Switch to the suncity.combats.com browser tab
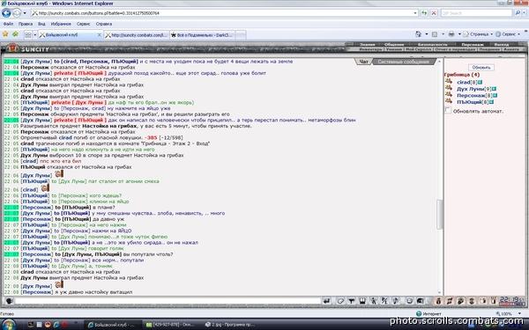This screenshot has width=529, height=330. point(137,35)
